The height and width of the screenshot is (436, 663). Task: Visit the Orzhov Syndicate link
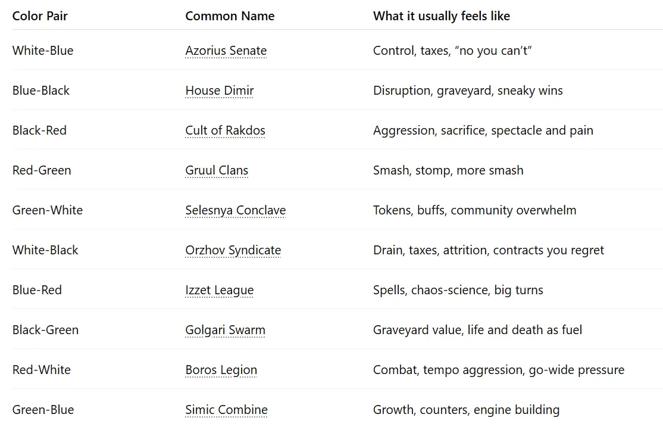pyautogui.click(x=233, y=250)
